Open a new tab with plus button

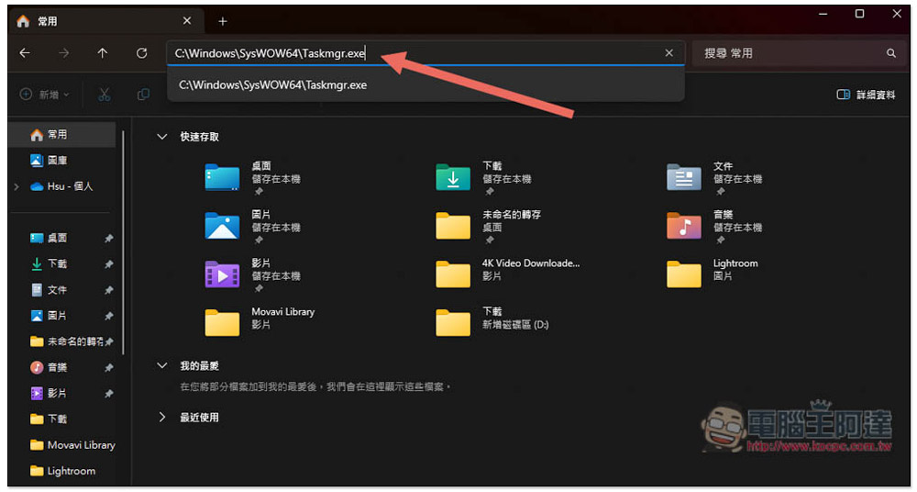[x=222, y=22]
